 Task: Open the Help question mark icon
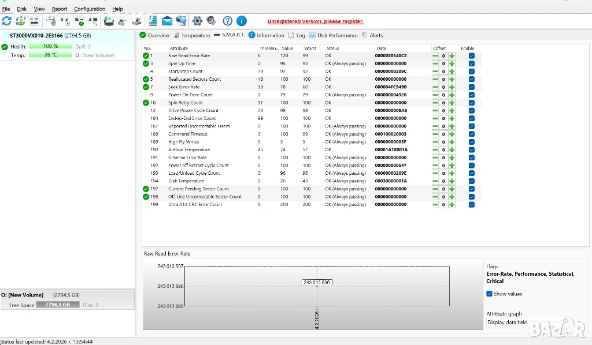[x=227, y=21]
